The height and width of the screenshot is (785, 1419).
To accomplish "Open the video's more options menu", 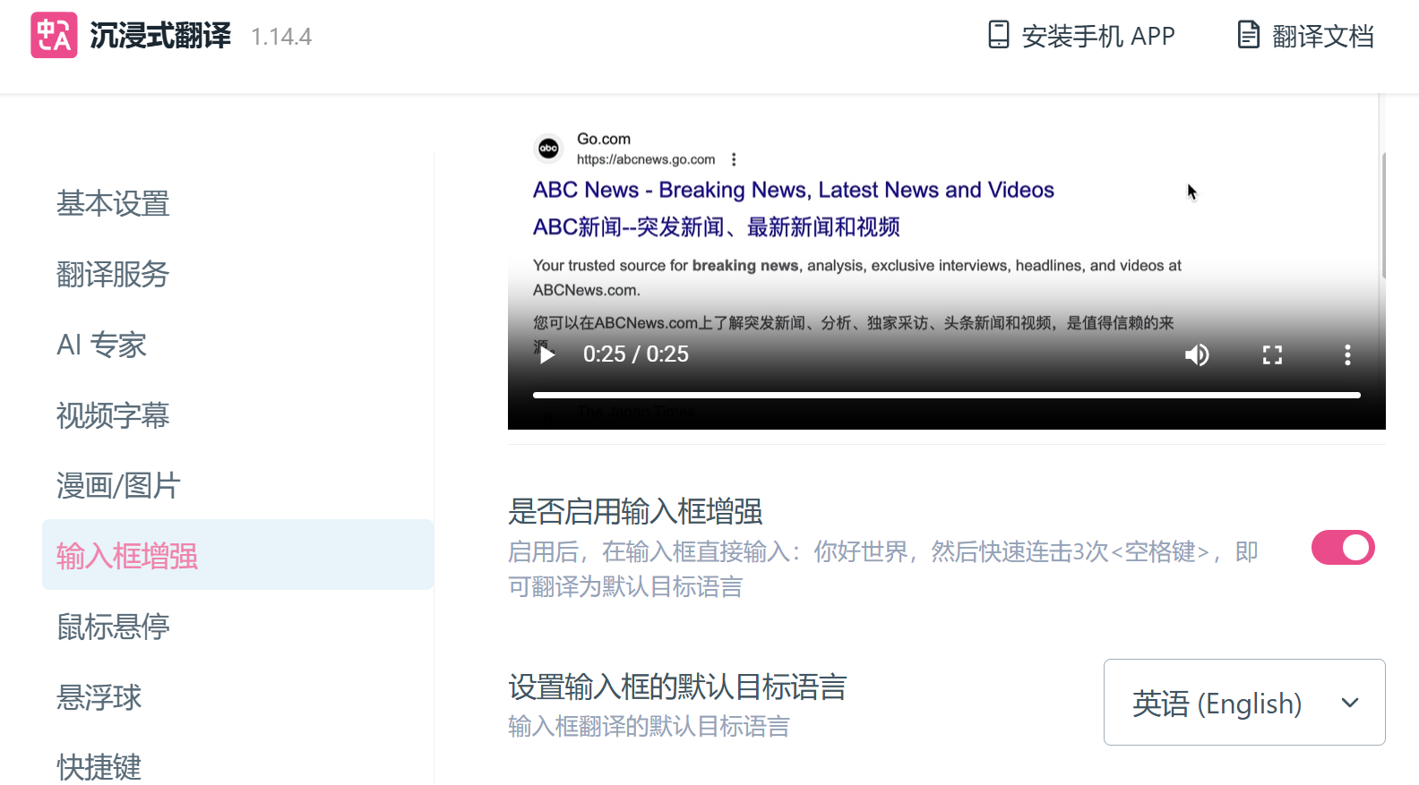I will point(1347,355).
